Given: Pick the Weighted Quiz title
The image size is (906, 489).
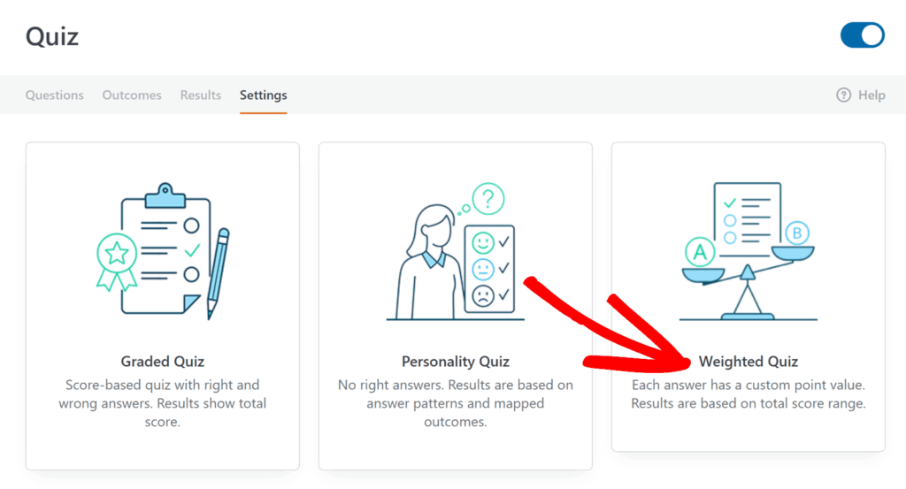Looking at the screenshot, I should coord(749,362).
